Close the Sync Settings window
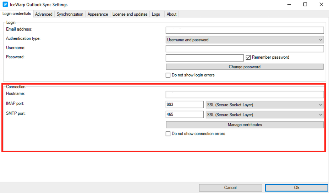 click(x=321, y=4)
